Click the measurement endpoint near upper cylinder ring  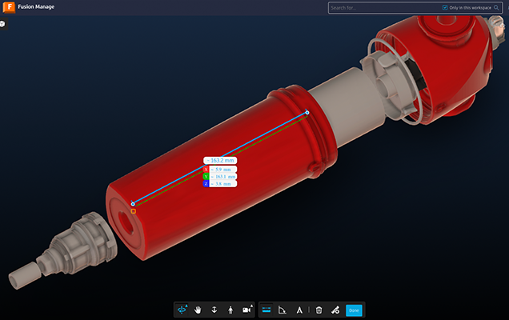[307, 113]
